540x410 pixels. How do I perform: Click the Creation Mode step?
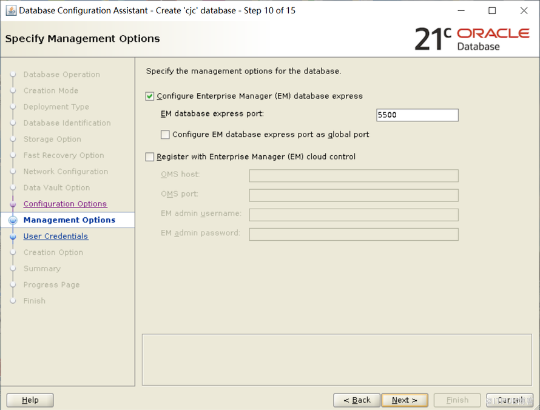(x=50, y=90)
